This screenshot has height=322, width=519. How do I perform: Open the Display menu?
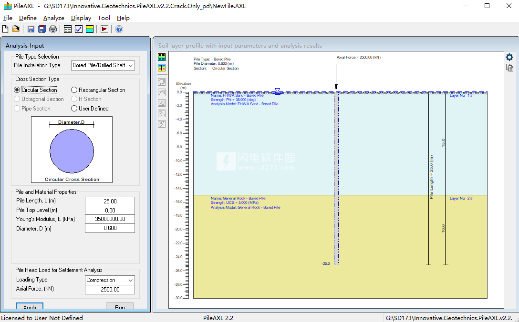[x=81, y=18]
